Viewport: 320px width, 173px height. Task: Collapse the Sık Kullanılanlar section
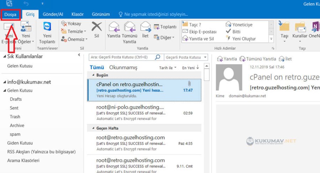pyautogui.click(x=4, y=57)
